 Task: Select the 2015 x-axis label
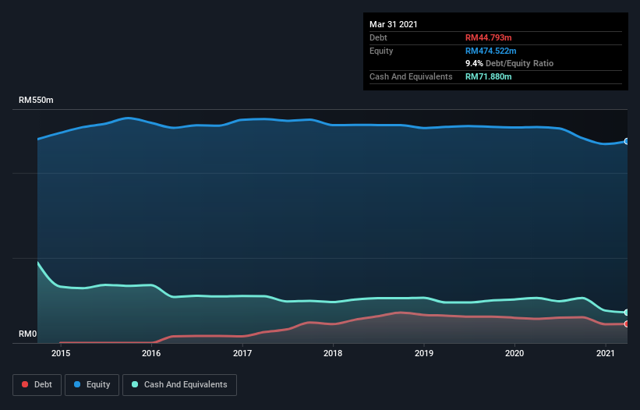tap(61, 353)
